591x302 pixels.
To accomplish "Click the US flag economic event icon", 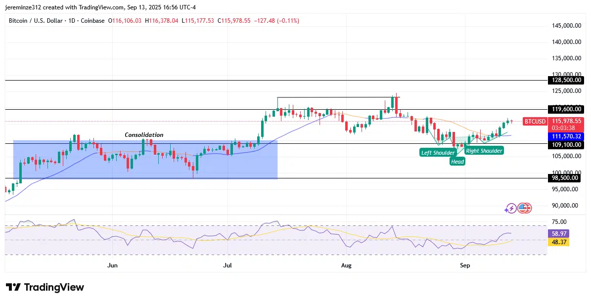I will tap(524, 209).
